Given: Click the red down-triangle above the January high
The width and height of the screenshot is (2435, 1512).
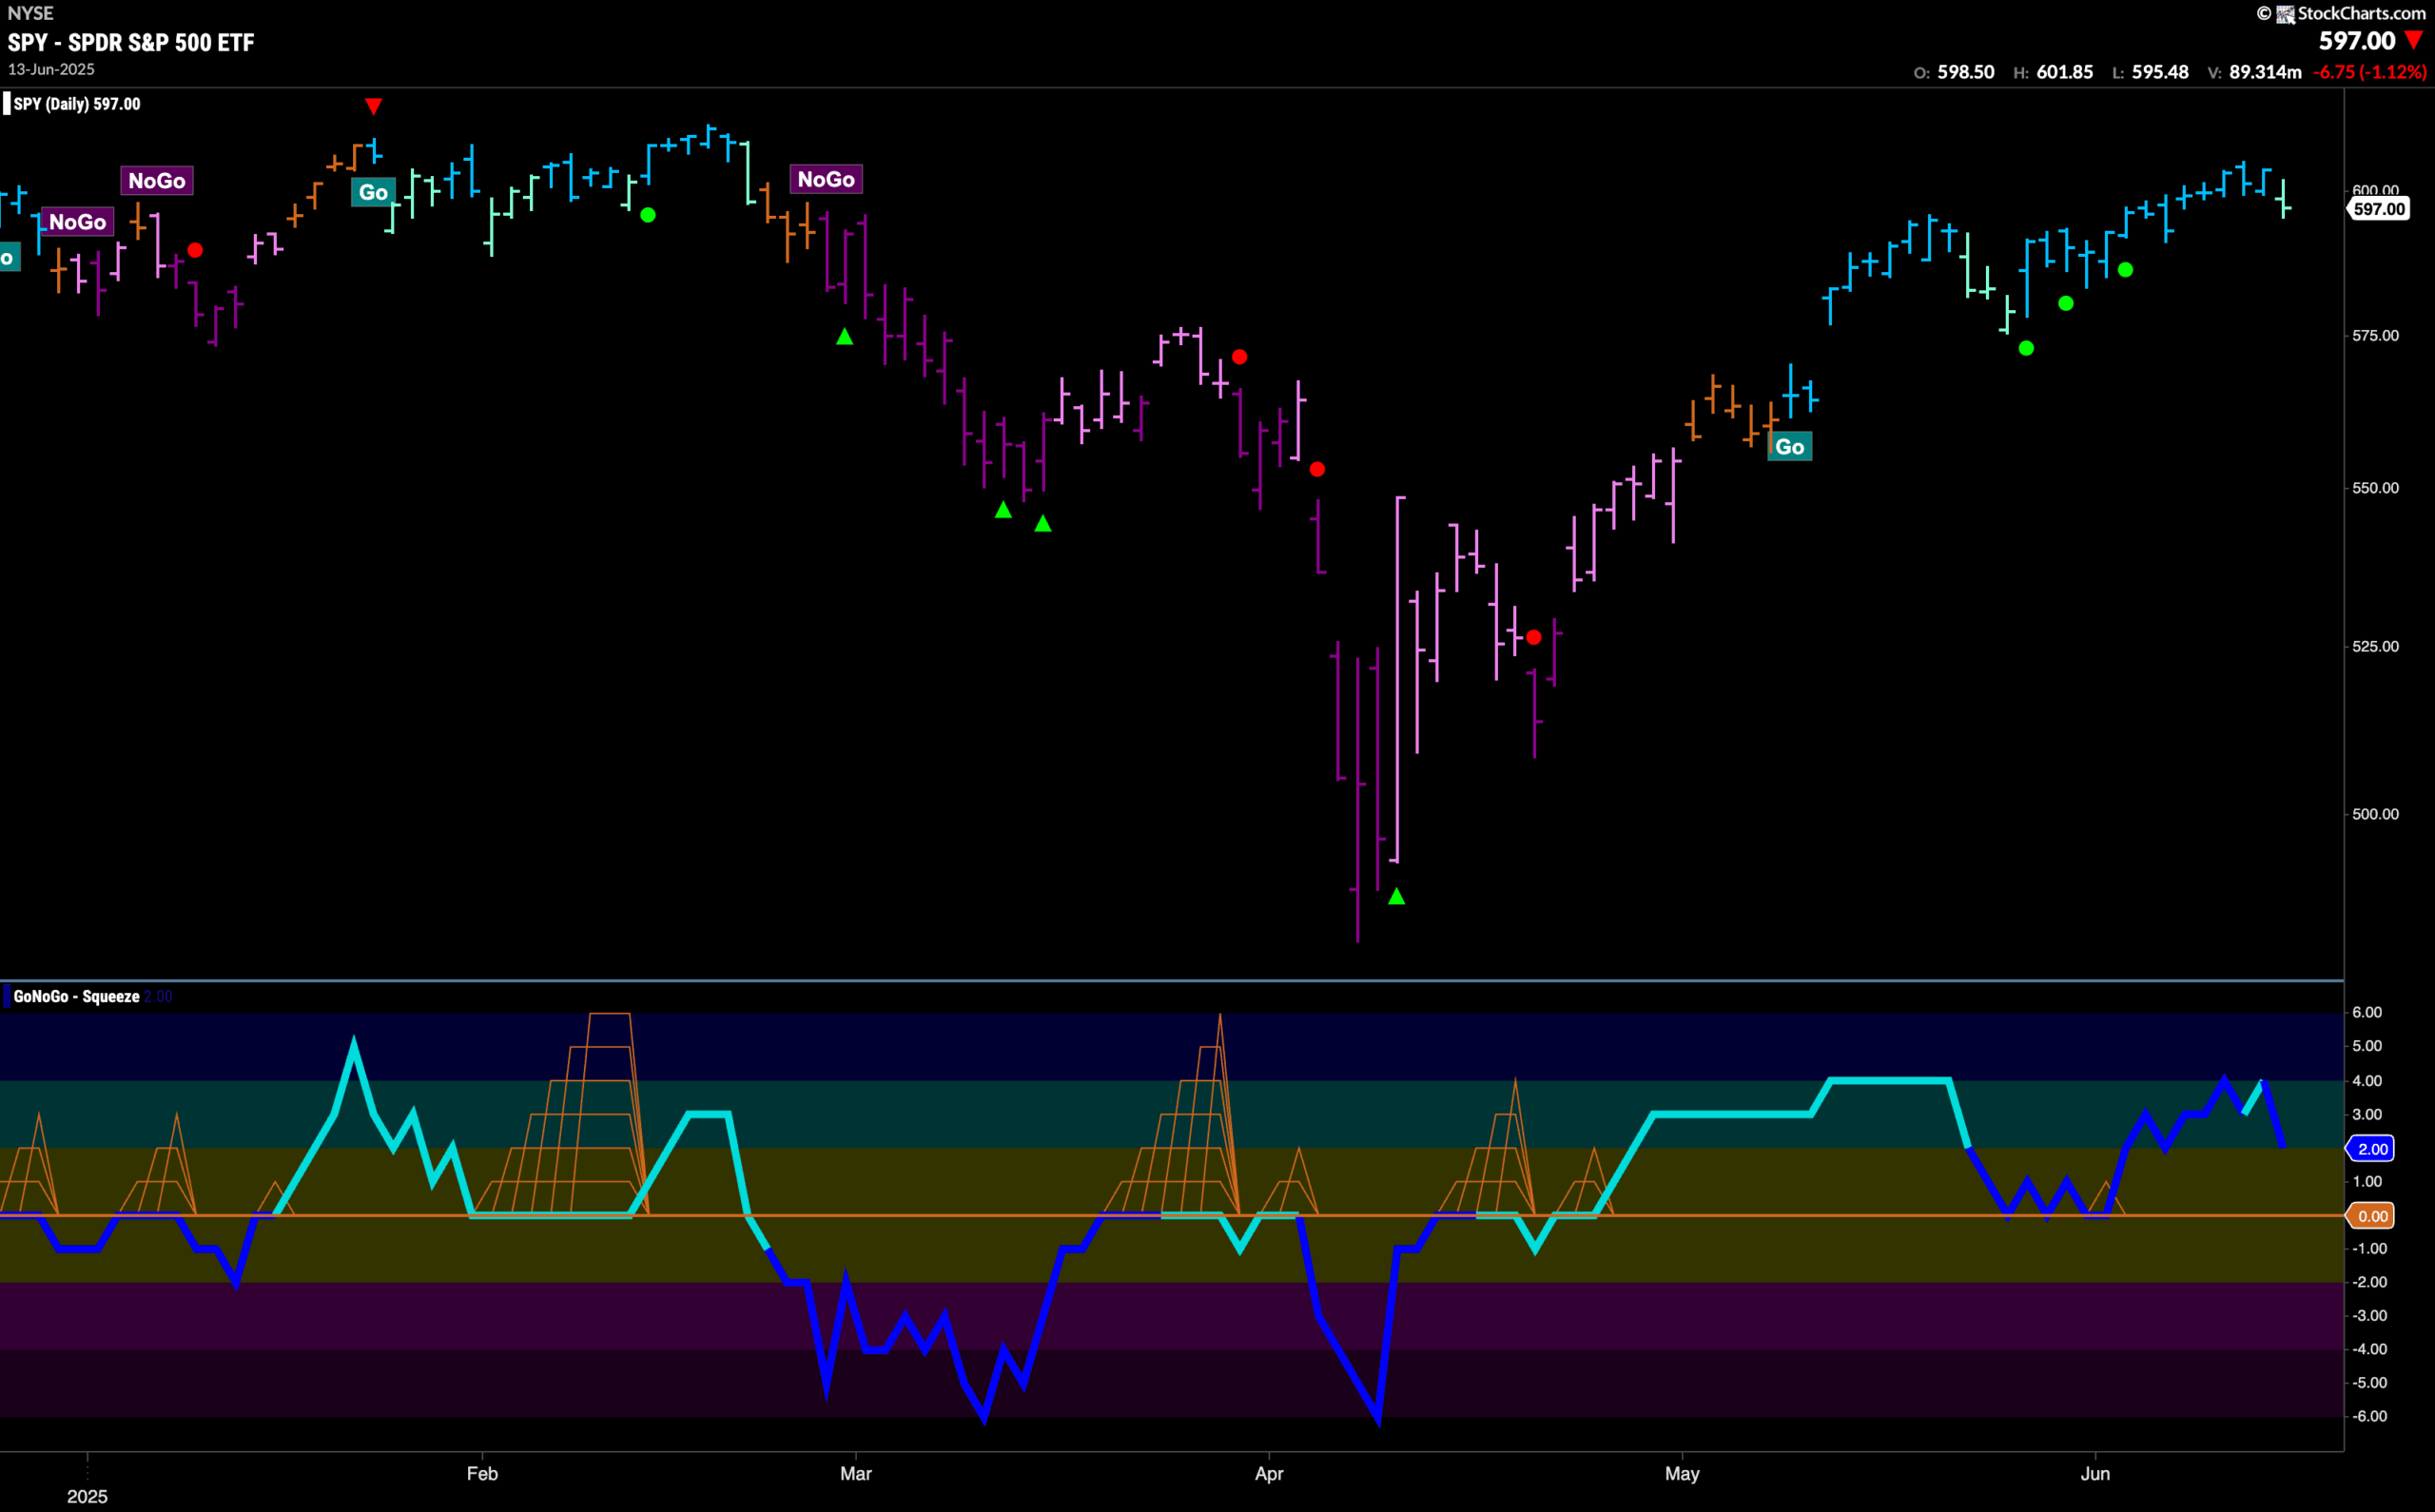Looking at the screenshot, I should click(373, 106).
